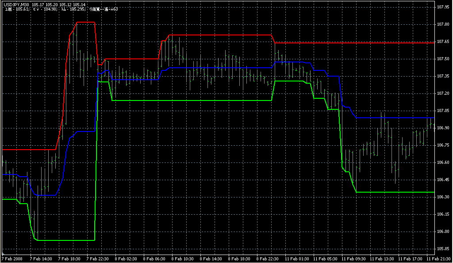Click the 8 Feb 22:30 time label
Screen dimensions: 453x263
point(268,259)
